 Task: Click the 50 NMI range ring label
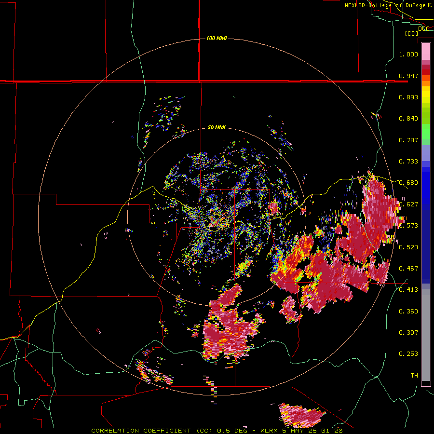click(217, 128)
